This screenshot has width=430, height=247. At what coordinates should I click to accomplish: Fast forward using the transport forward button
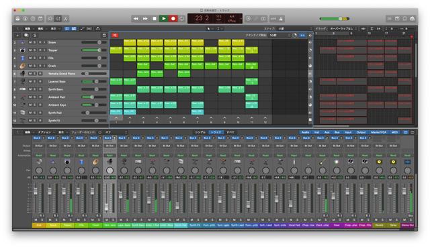click(145, 19)
